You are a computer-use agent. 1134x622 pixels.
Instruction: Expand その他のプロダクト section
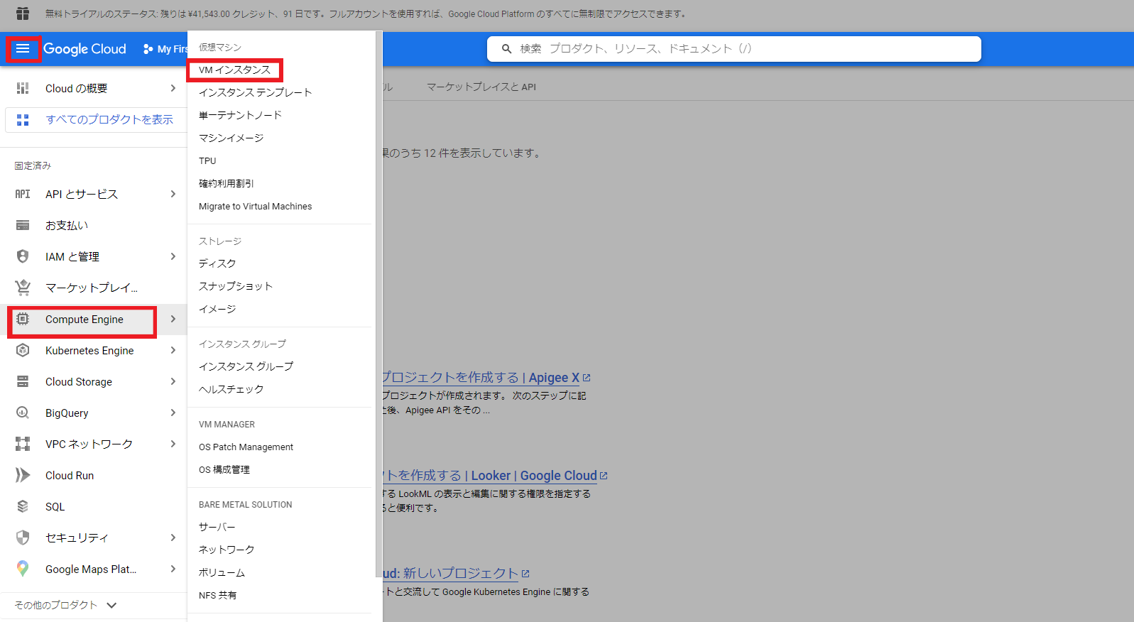click(65, 605)
